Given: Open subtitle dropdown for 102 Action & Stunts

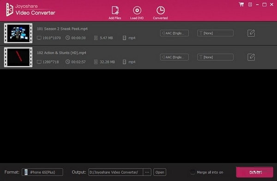Looking at the screenshot, I should (x=215, y=57).
